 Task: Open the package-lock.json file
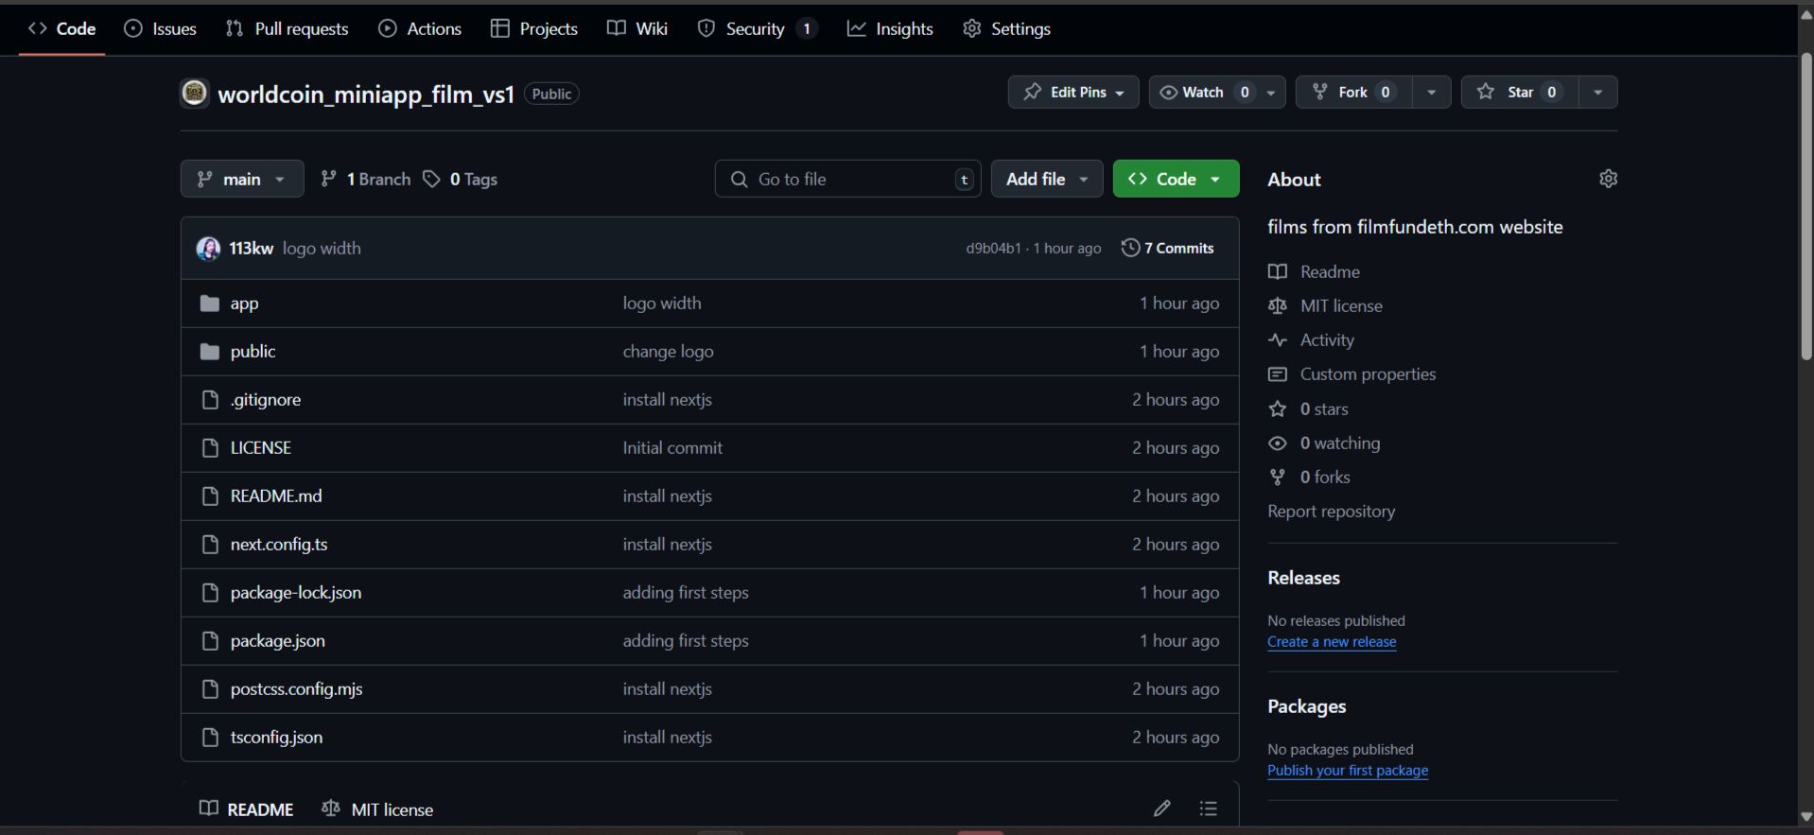[x=296, y=593]
